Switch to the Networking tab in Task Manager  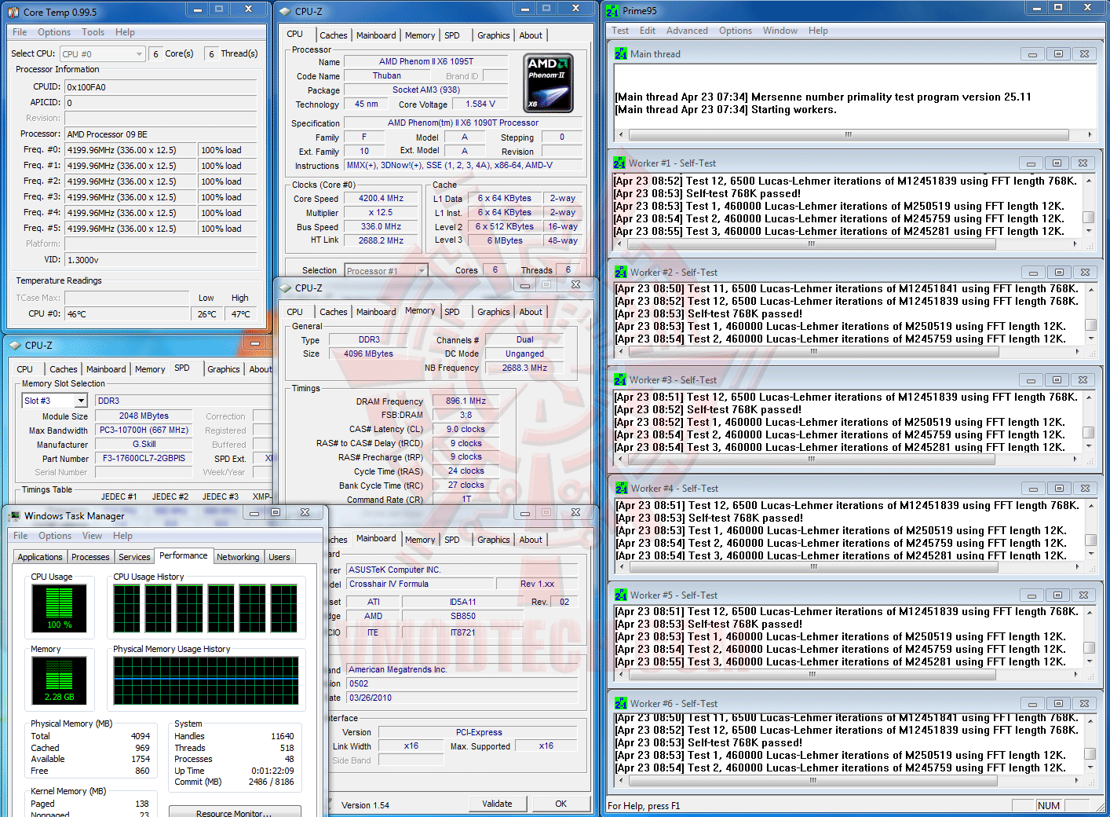(238, 557)
